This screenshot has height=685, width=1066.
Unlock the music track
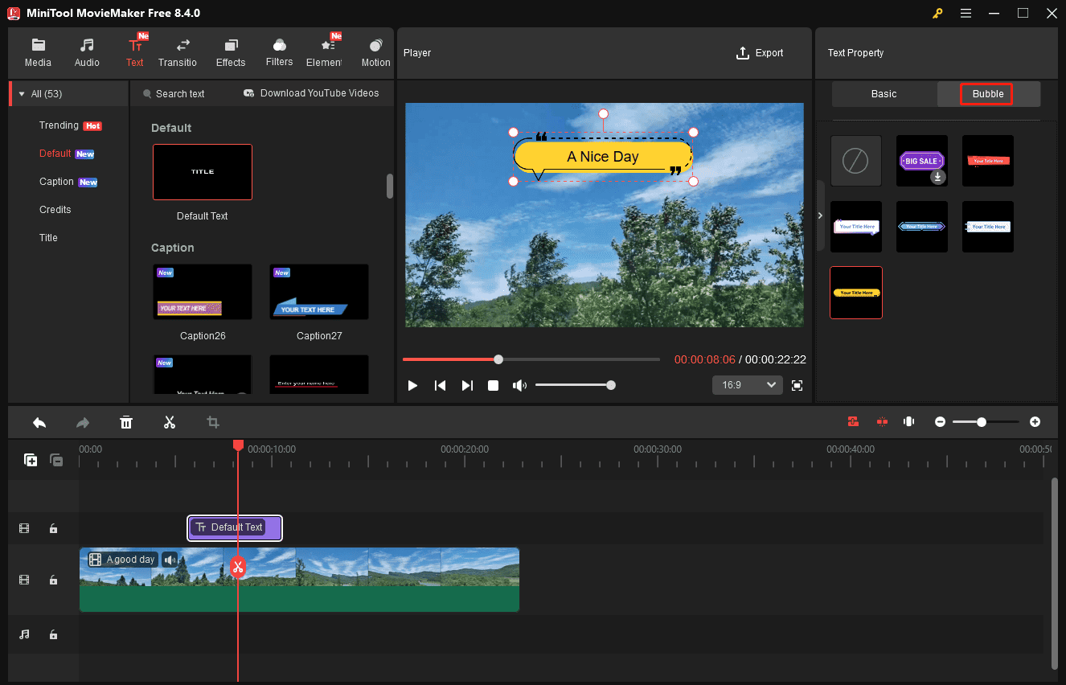(53, 634)
